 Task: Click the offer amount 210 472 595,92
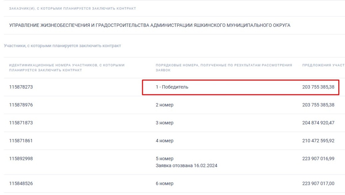pos(318,141)
